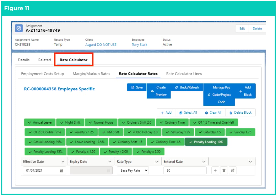Switch to the Related tab
277x196 pixels.
tap(45, 60)
